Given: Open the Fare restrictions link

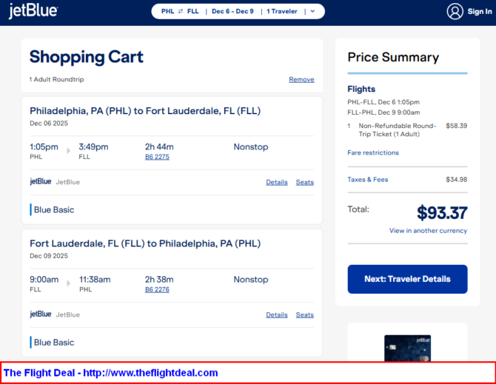Looking at the screenshot, I should click(x=373, y=152).
